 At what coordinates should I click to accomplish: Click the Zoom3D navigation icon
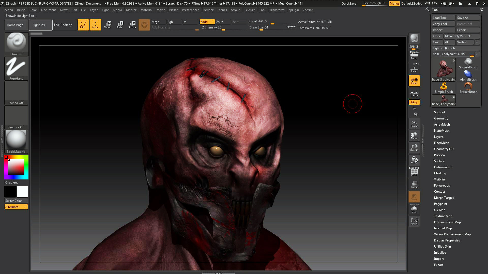414,148
